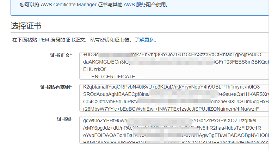The width and height of the screenshot is (271, 150).
Task: Click the 选择证书 heading
Action: [26, 26]
